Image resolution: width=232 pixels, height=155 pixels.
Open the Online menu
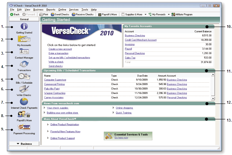pyautogui.click(x=62, y=9)
